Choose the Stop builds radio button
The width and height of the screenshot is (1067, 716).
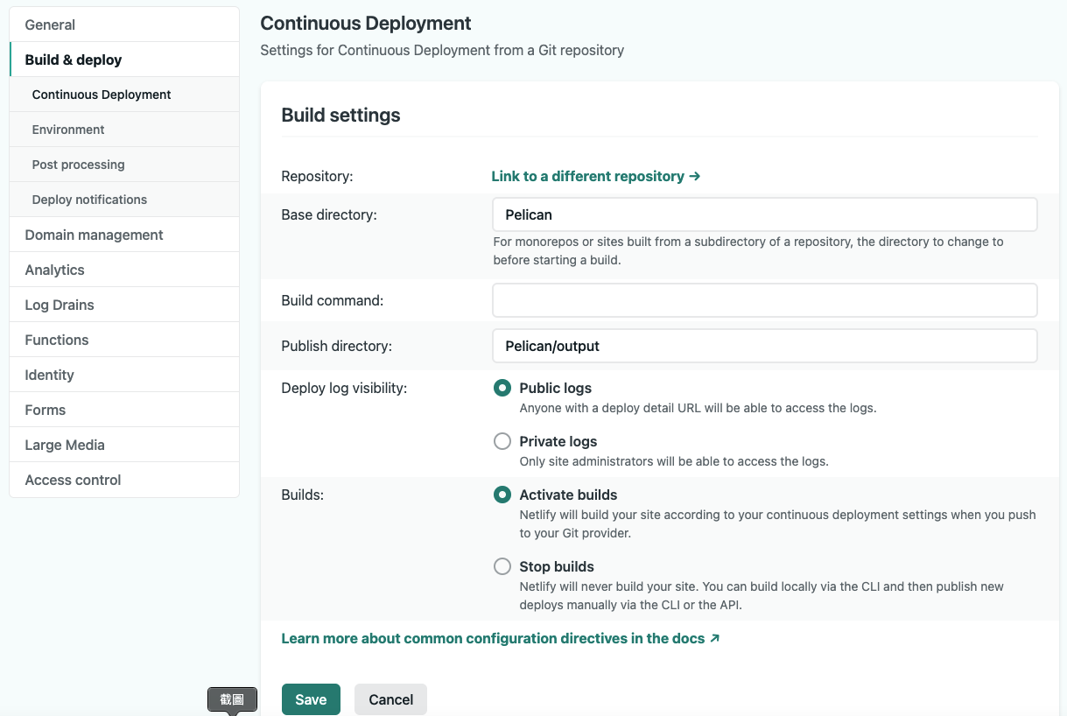pos(502,566)
